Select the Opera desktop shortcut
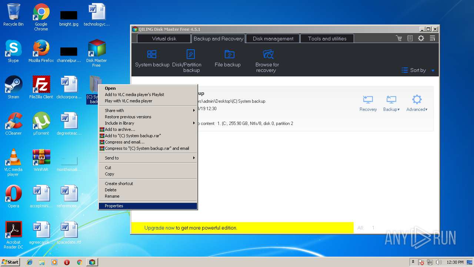 click(x=13, y=197)
